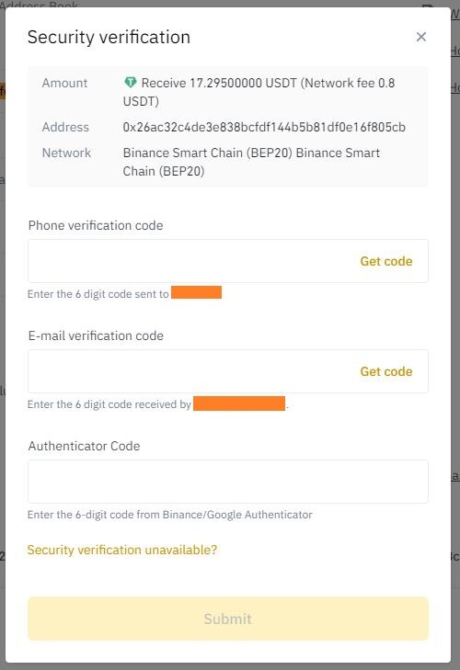Click the Security verification dialog title
This screenshot has height=670, width=460.
tap(109, 37)
